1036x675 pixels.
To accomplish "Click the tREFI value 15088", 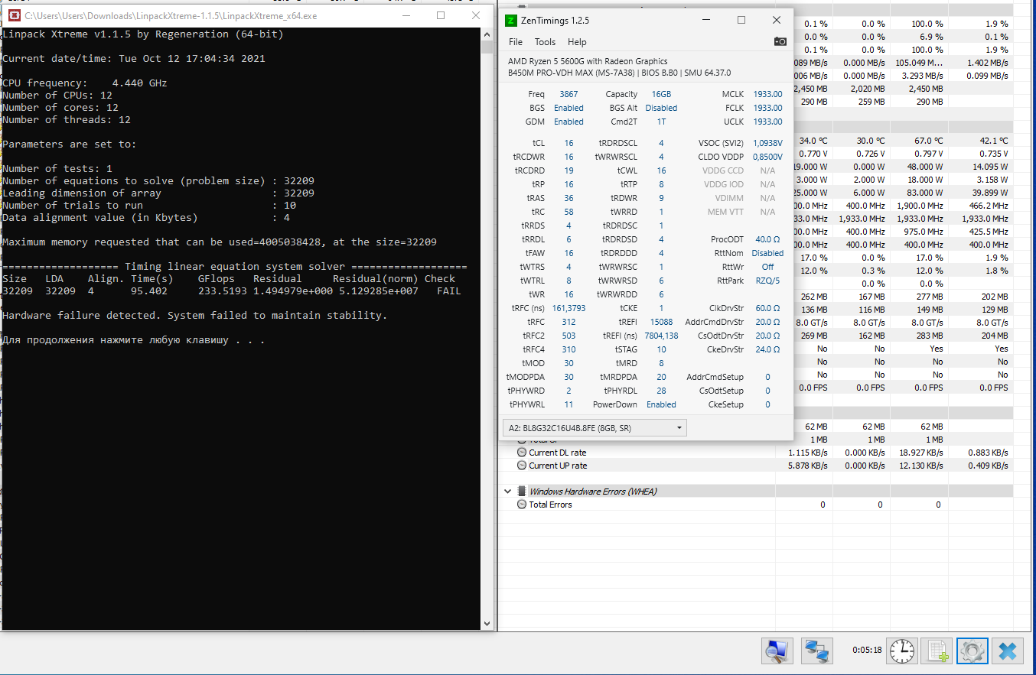I will tap(661, 322).
